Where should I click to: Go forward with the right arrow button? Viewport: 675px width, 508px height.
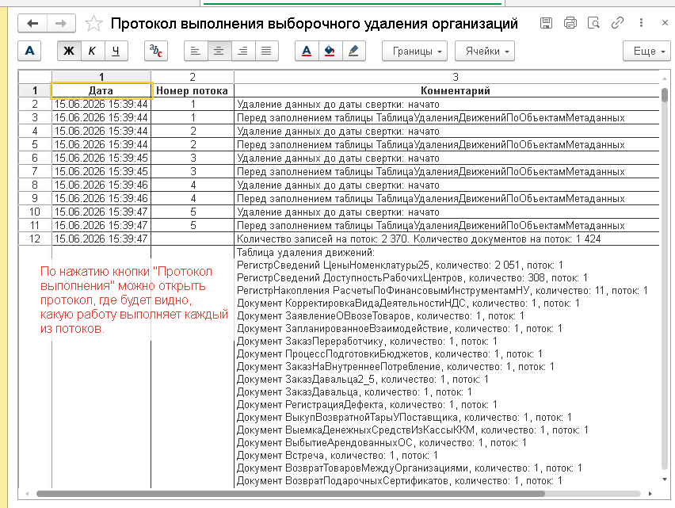coord(61,23)
